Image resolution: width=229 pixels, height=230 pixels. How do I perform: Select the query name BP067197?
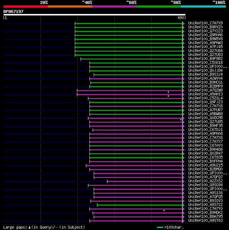click(14, 11)
